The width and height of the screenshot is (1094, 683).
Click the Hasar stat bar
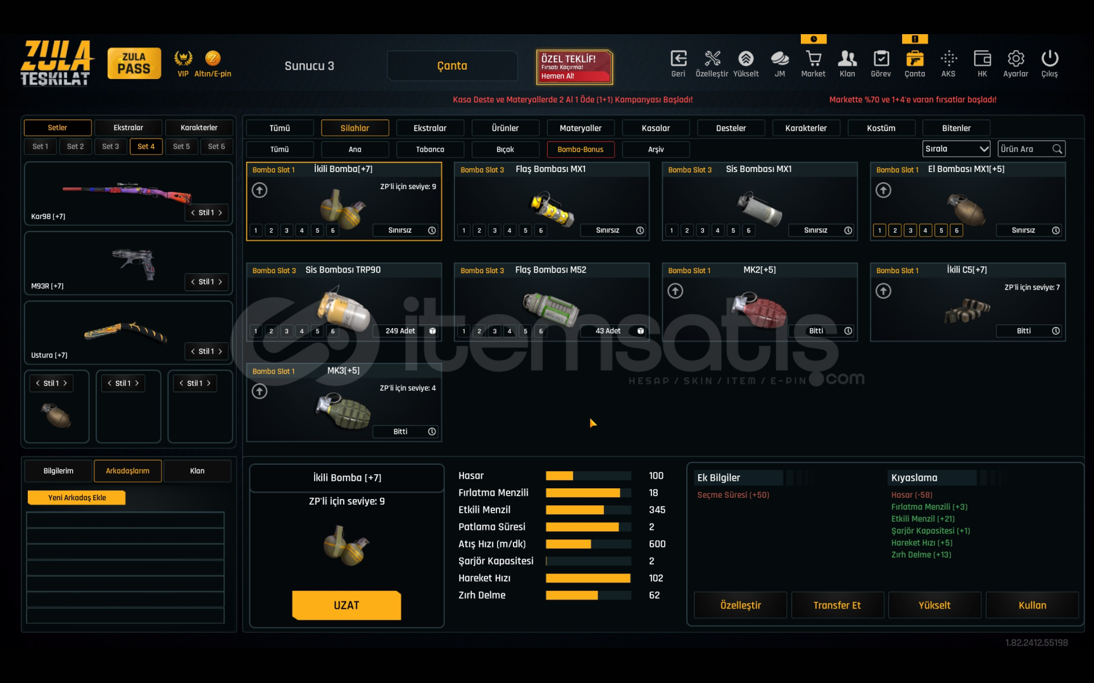coord(588,476)
